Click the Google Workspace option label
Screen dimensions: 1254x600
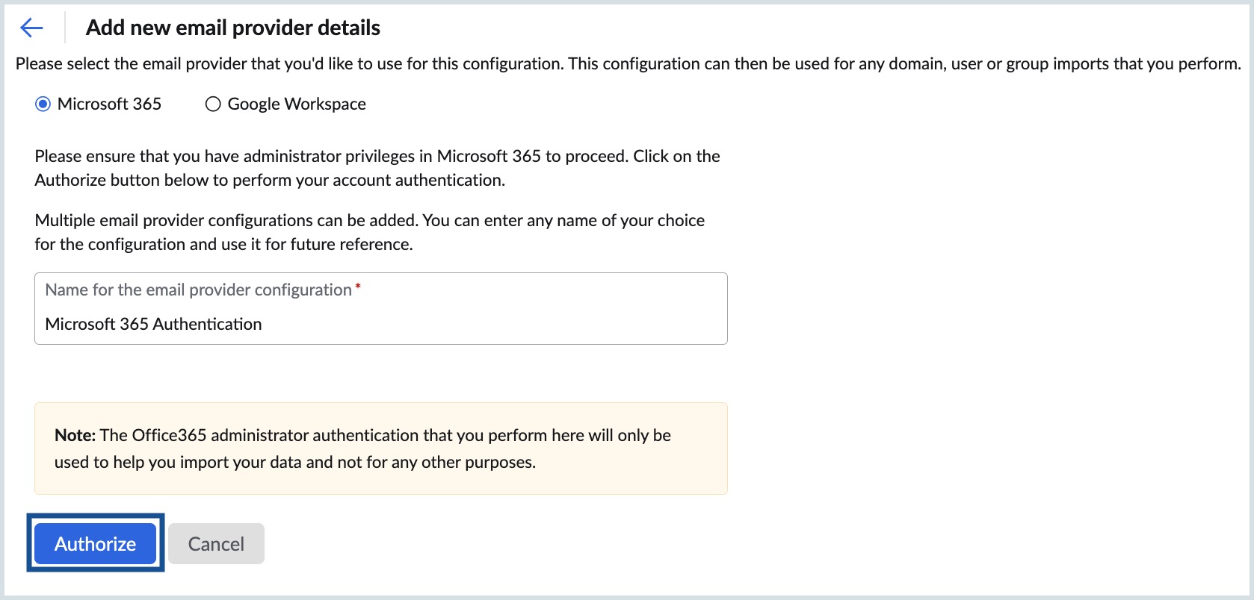(x=297, y=104)
